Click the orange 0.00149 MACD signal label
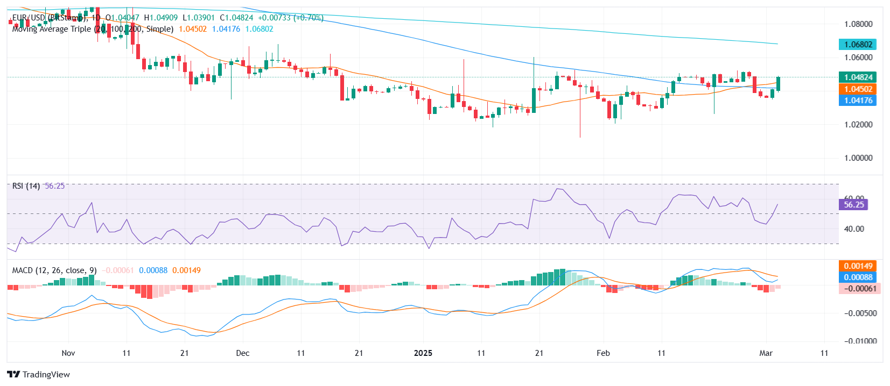 point(858,266)
